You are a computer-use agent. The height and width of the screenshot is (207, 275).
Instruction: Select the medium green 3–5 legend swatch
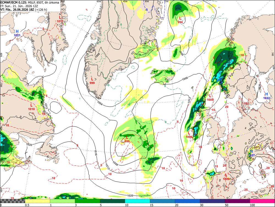(x=87, y=201)
